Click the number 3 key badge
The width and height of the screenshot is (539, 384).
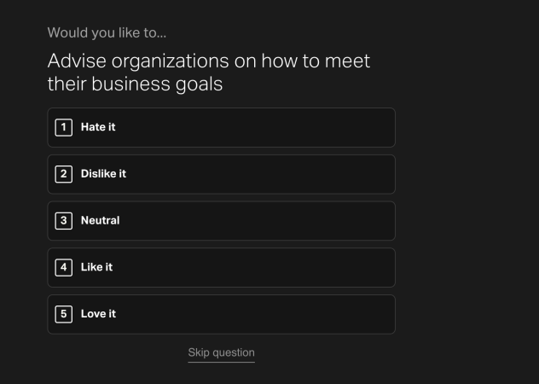63,221
